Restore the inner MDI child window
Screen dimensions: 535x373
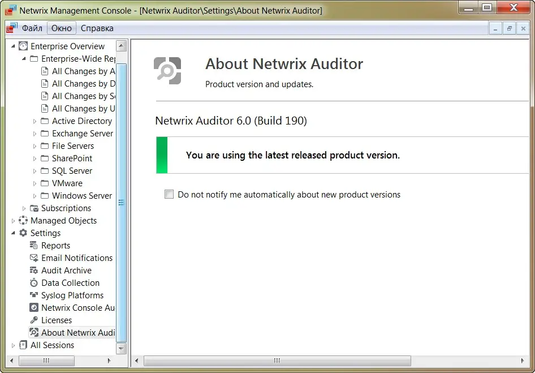click(509, 29)
